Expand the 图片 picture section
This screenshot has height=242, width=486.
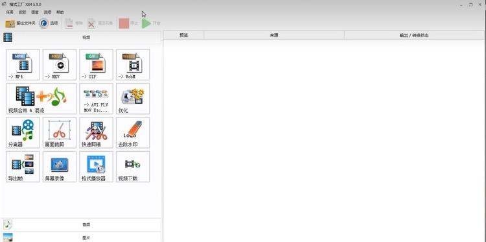[81, 237]
